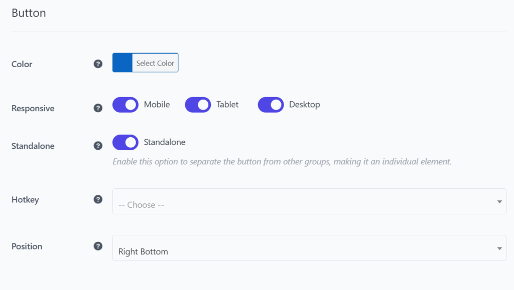Switch off the Standalone toggle
This screenshot has height=290, width=514.
(x=125, y=142)
